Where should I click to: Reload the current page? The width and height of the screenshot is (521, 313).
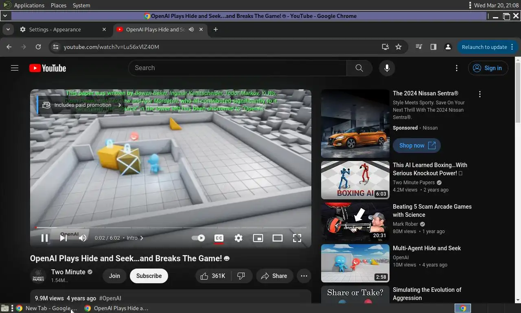coord(38,47)
